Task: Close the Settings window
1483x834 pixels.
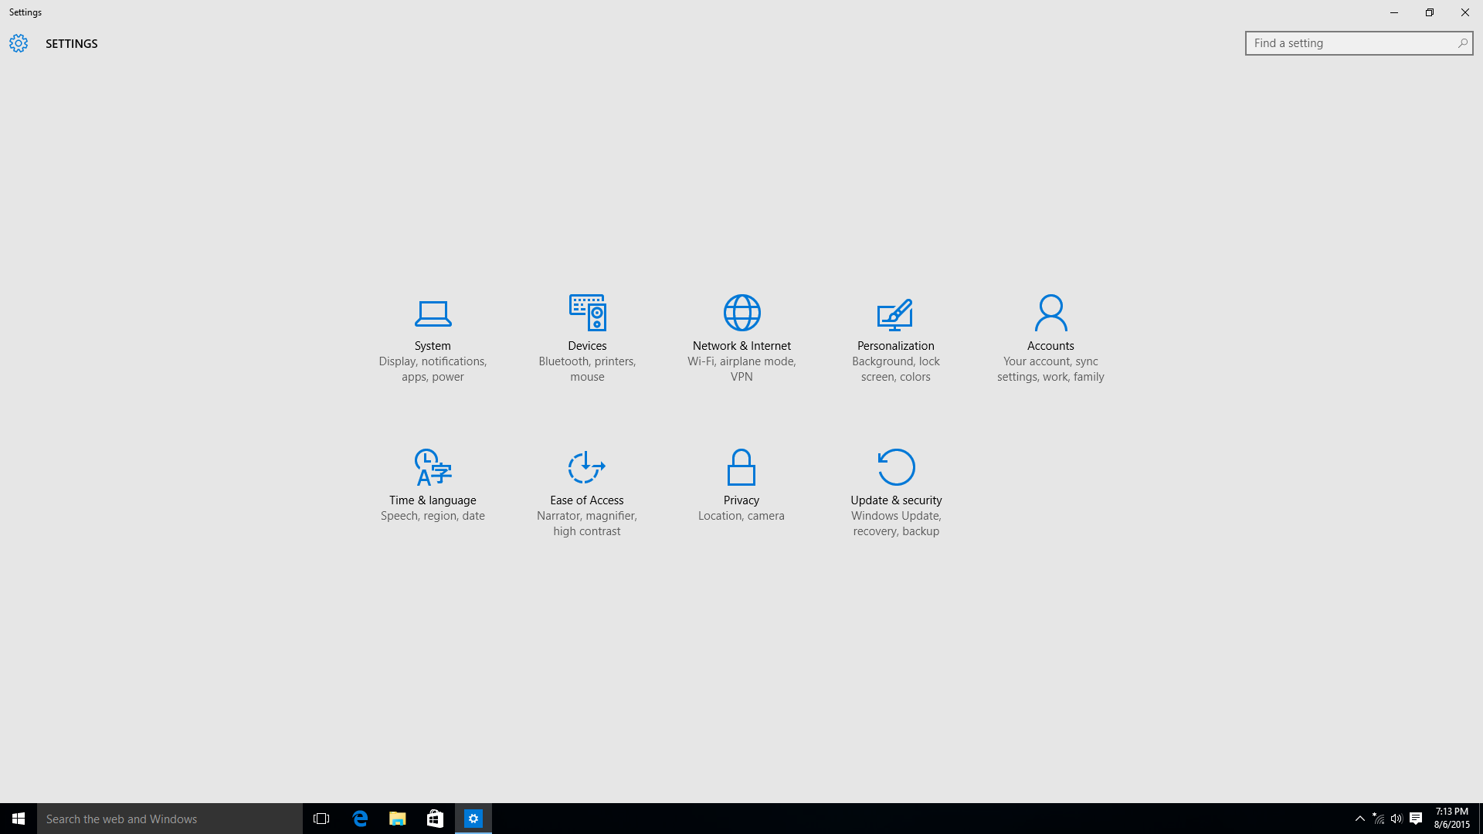Action: pyautogui.click(x=1464, y=12)
